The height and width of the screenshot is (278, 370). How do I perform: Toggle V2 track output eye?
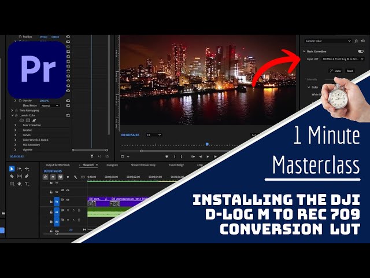pyautogui.click(x=68, y=190)
